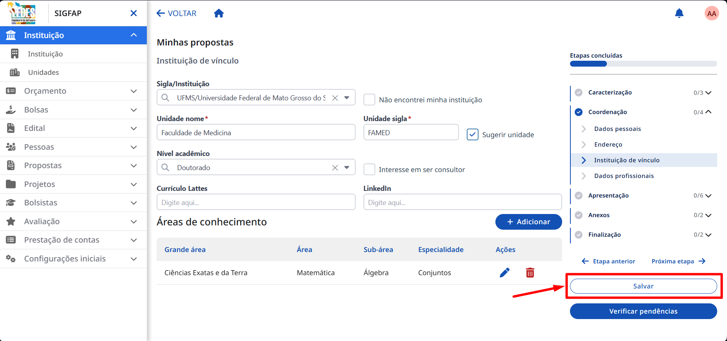
Task: Click the search icon in Nível acadêmico field
Action: (166, 167)
